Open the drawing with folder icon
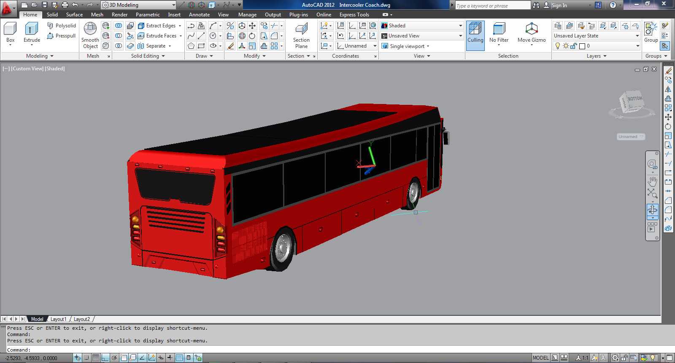 pos(34,5)
